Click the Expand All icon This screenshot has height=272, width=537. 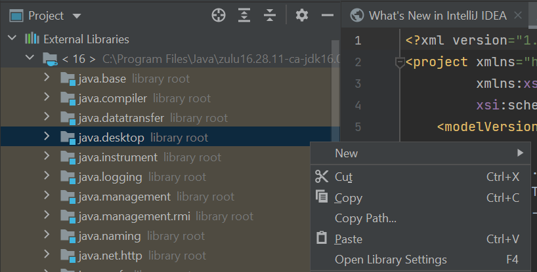pos(244,15)
